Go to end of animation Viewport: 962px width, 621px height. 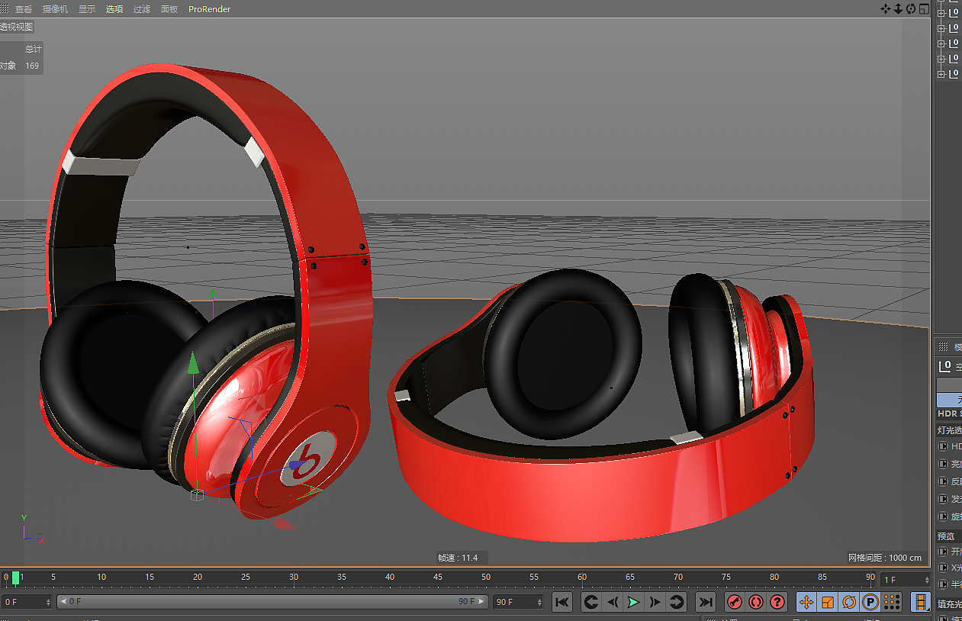click(x=706, y=602)
